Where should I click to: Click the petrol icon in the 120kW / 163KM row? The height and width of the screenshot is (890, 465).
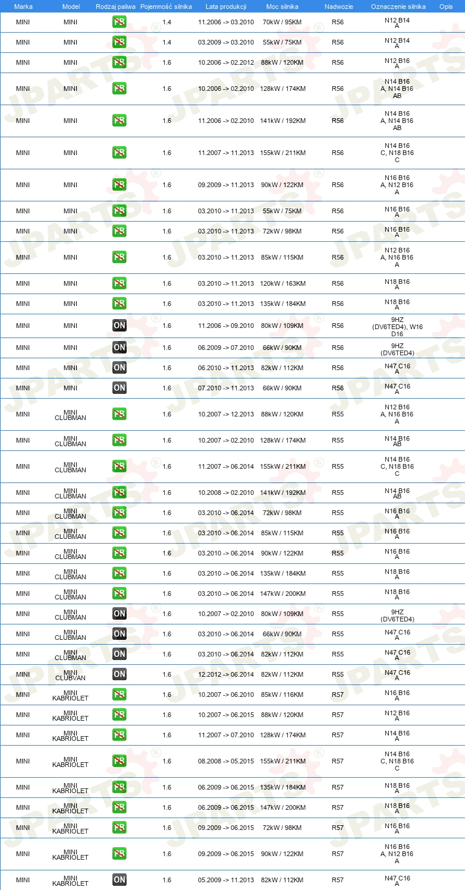click(119, 283)
